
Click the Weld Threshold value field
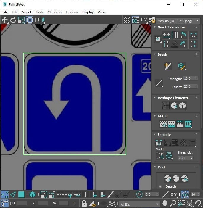[184, 158]
